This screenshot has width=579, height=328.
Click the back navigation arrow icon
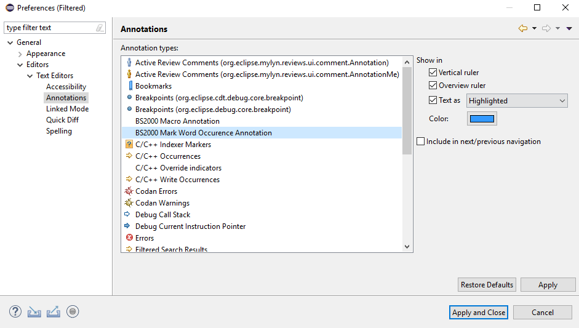click(x=523, y=28)
